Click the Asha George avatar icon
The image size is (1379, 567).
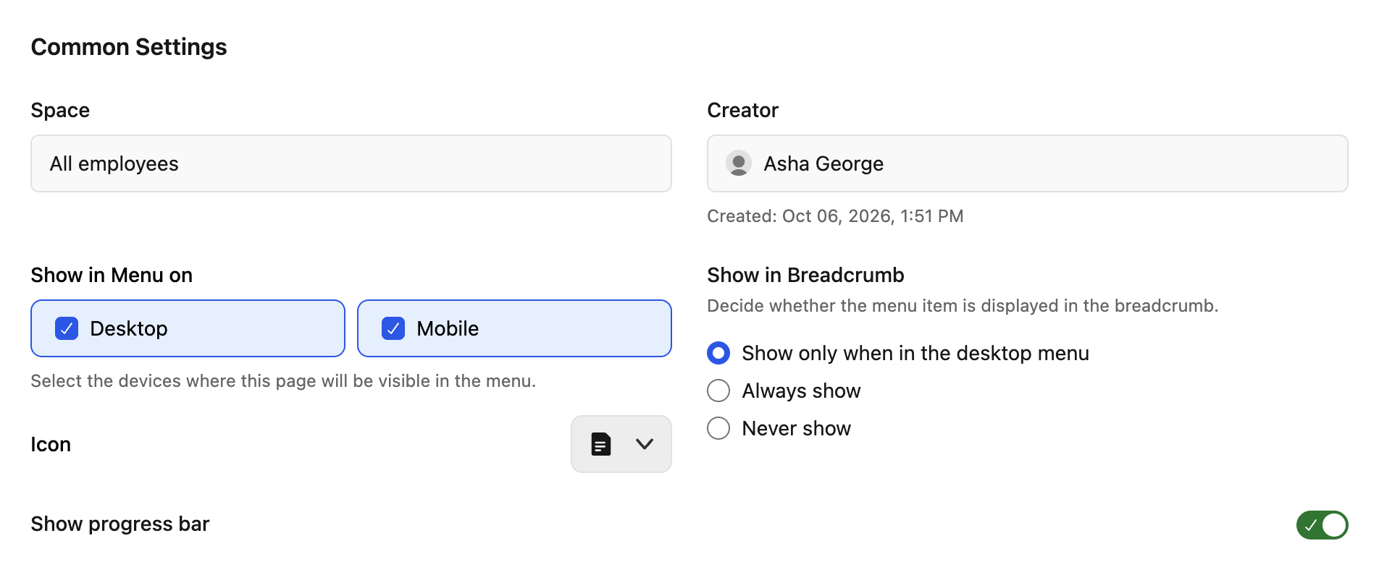(x=739, y=163)
